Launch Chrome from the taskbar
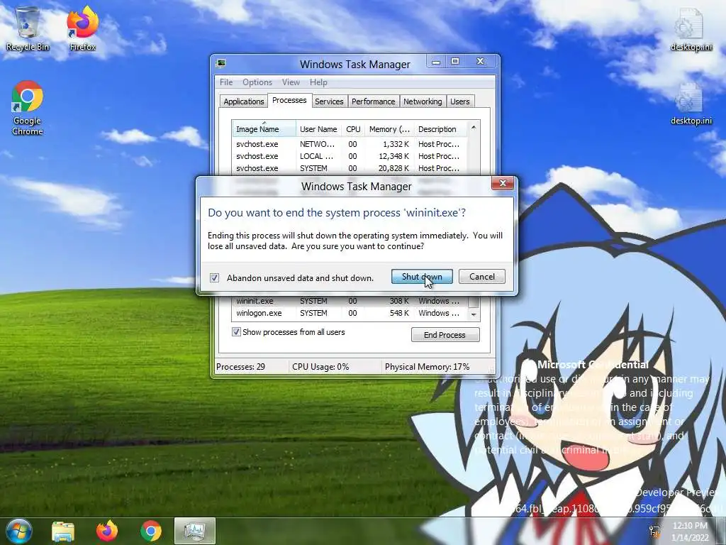 coord(151,531)
